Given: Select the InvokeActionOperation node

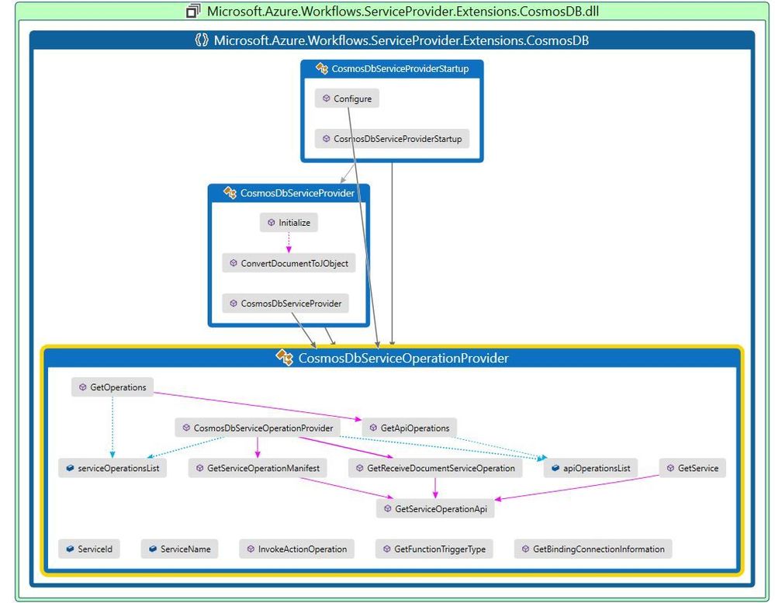Looking at the screenshot, I should coord(296,549).
